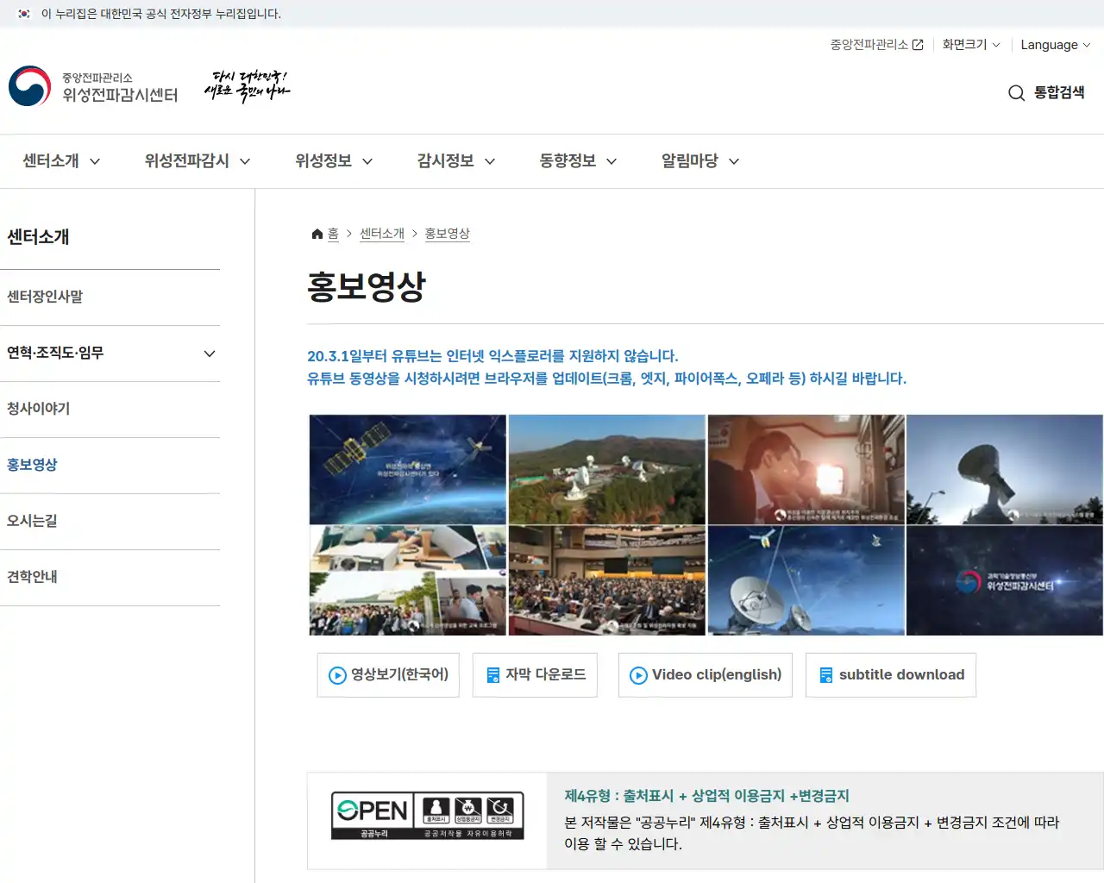Open the Language dropdown
Image resolution: width=1104 pixels, height=883 pixels.
1056,45
